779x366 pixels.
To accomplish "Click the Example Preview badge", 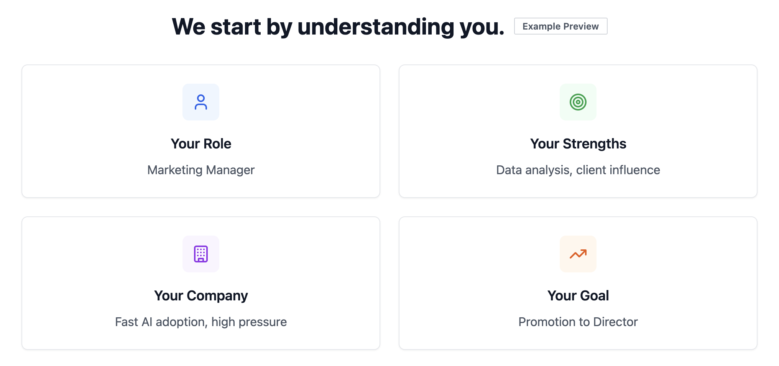I will 560,26.
